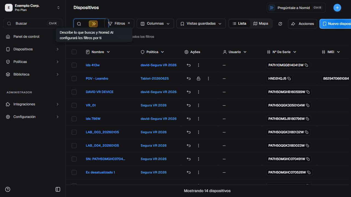Click the Buscar field in the sidebar
Viewport: 351px width, 197px height.
(33, 24)
